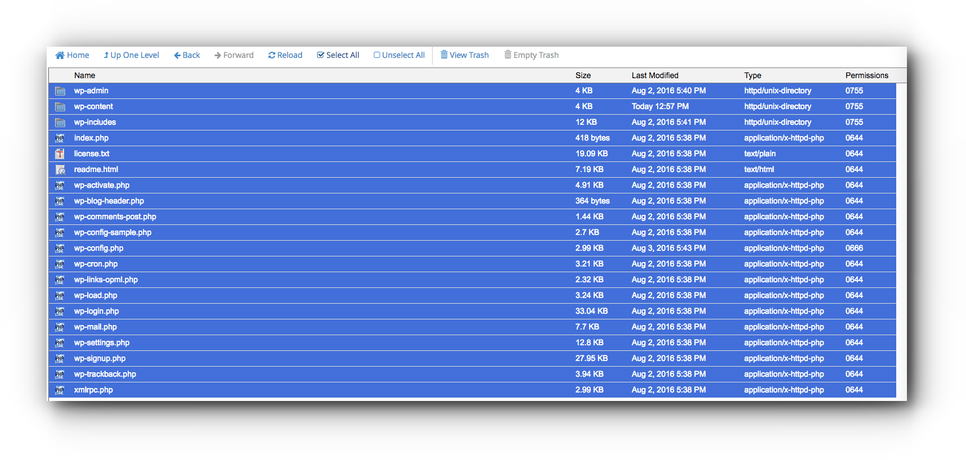The image size is (966, 460).
Task: Click the wp-config-sample.php file icon
Action: (60, 232)
